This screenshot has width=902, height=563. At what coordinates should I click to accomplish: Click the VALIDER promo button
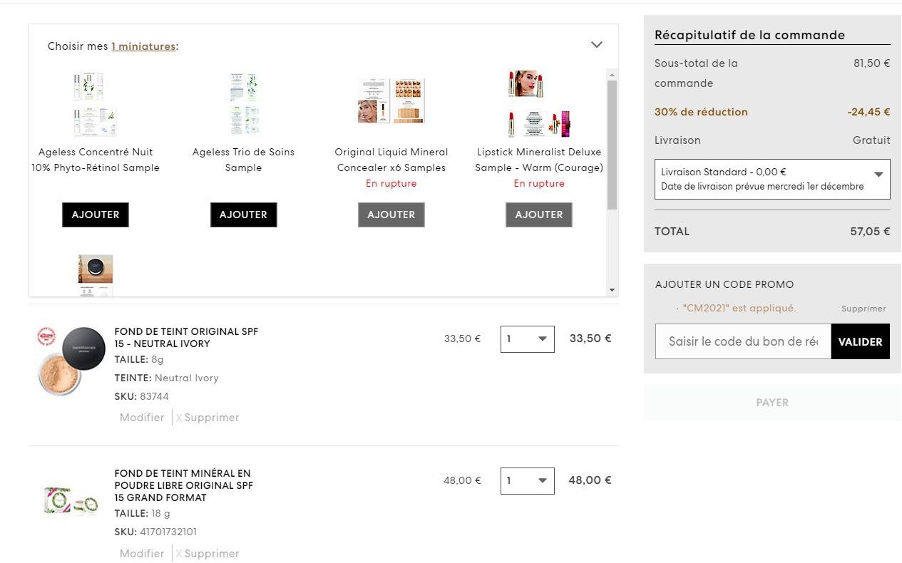861,341
